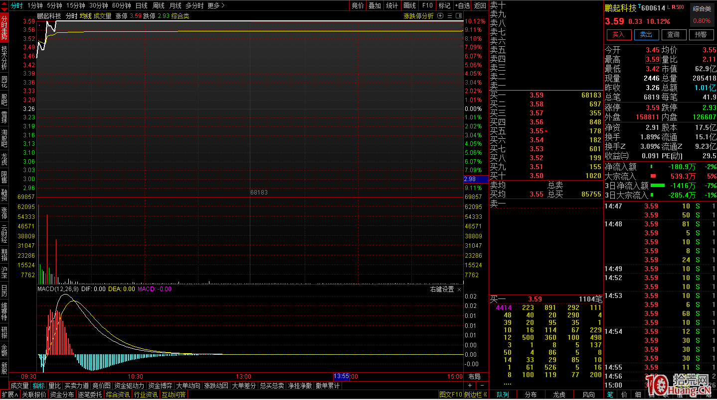Viewport: 717px width, 400px height.
Task: Click the panel layout icon in chart header
Action: tap(459, 16)
